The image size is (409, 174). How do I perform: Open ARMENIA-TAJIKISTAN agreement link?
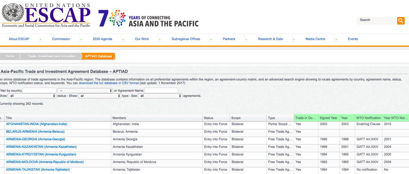tap(38, 170)
